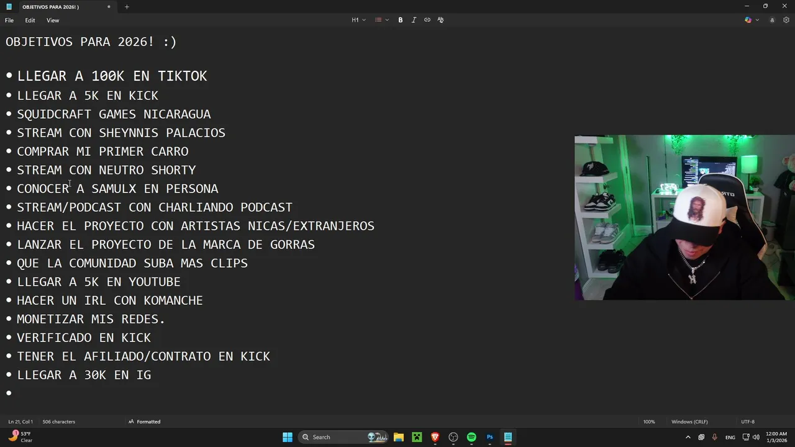Viewport: 795px width, 447px height.
Task: Insert a hyperlink with the link icon
Action: click(x=427, y=20)
